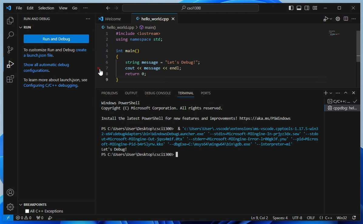
Task: Close the hello_world.cpp tab
Action: click(x=173, y=19)
